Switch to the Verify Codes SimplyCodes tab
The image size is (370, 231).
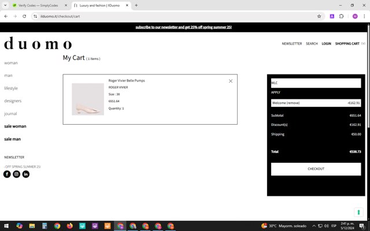[39, 5]
